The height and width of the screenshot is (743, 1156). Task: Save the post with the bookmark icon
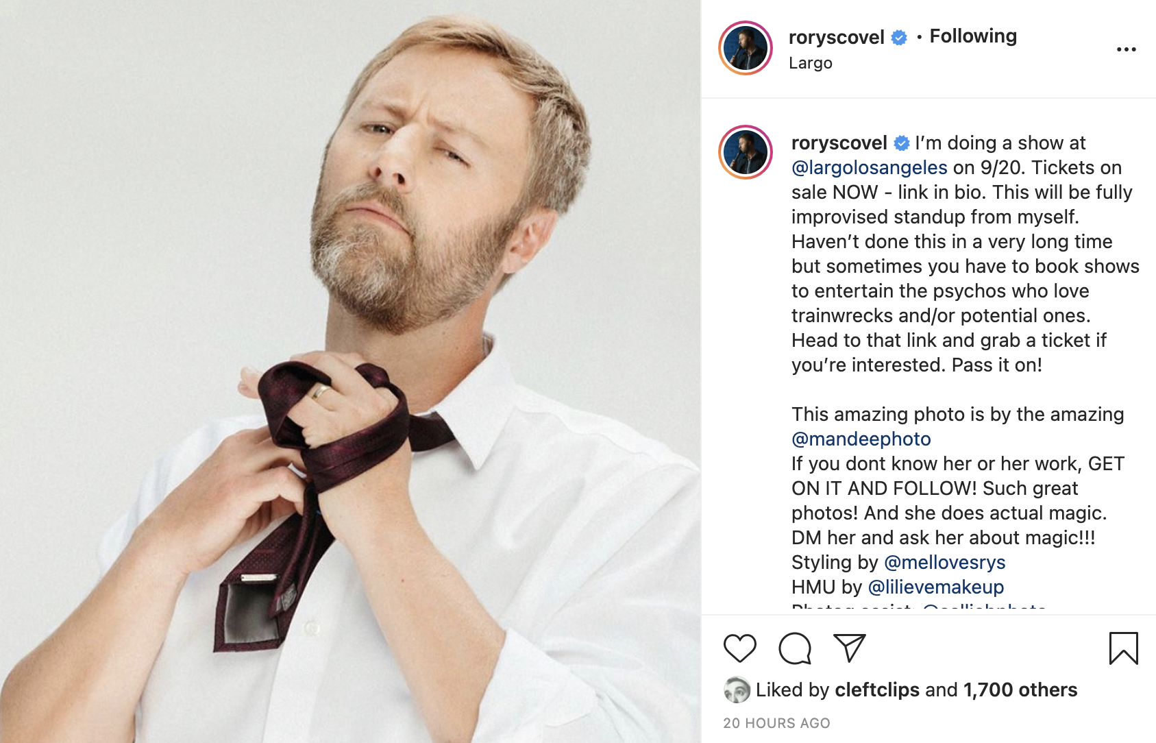click(x=1123, y=648)
